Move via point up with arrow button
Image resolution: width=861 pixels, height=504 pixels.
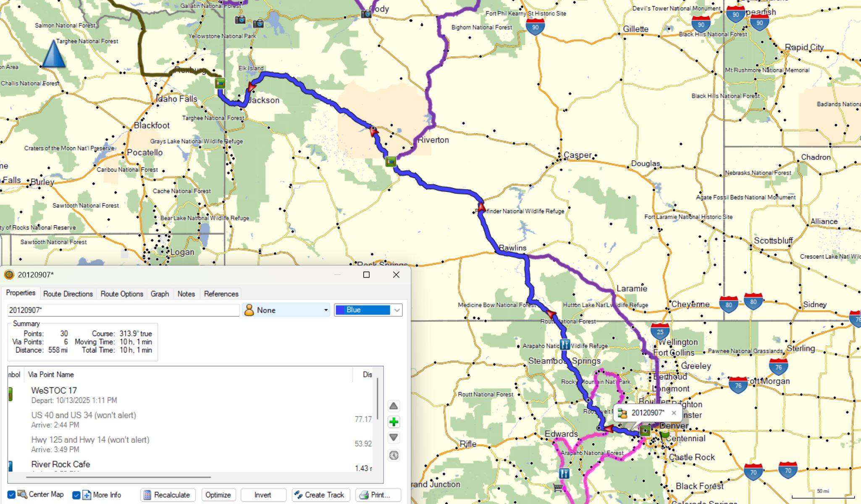click(x=394, y=406)
